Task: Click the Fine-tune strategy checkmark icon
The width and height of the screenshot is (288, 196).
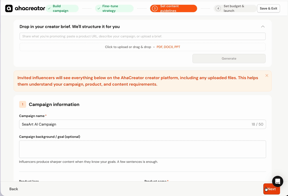Action: click(x=99, y=9)
